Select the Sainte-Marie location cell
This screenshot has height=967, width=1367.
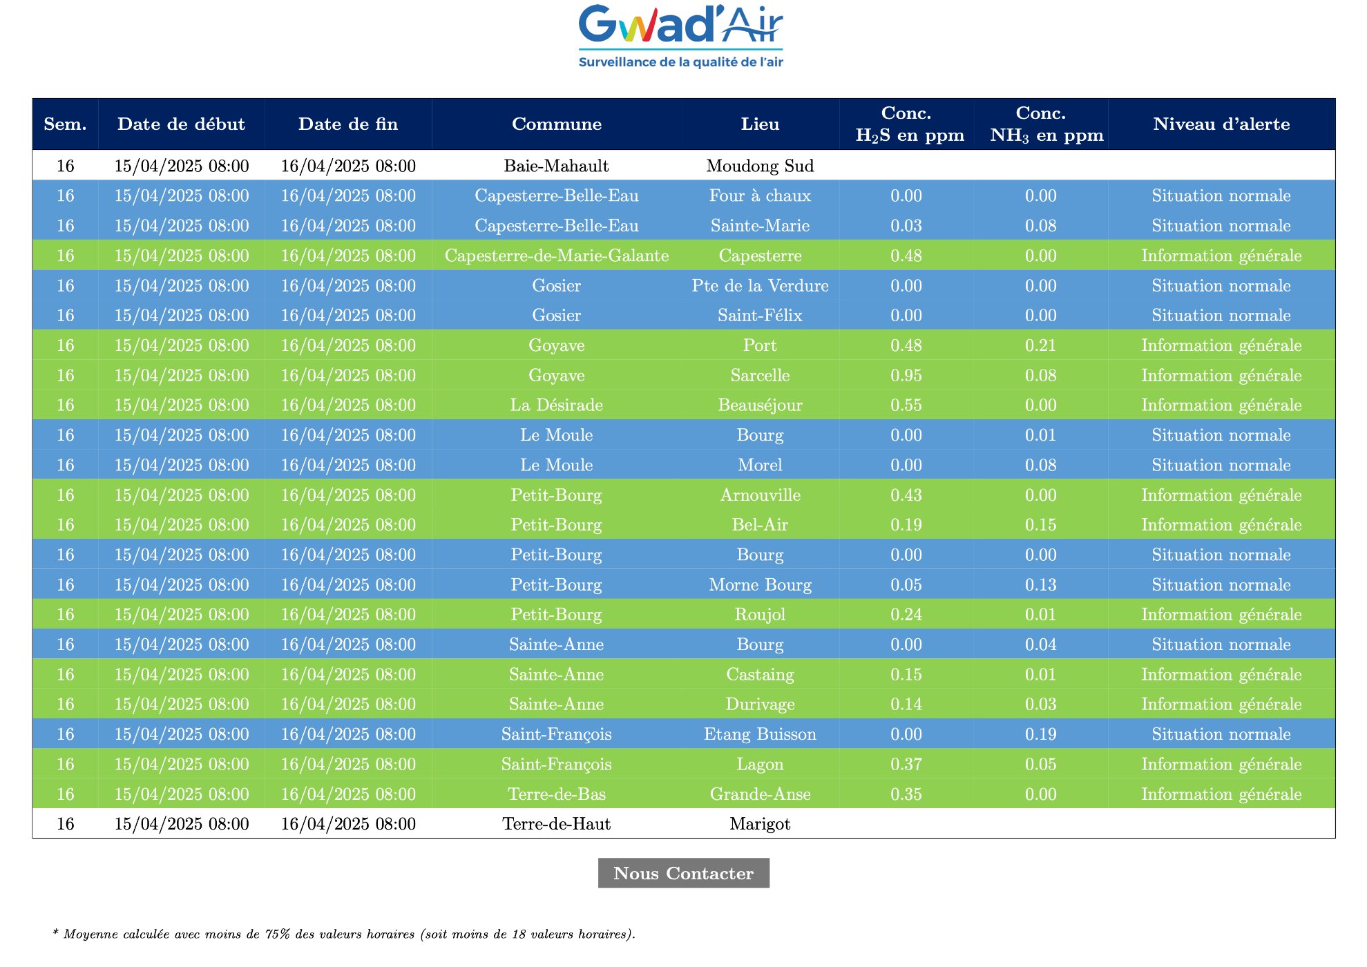point(760,225)
